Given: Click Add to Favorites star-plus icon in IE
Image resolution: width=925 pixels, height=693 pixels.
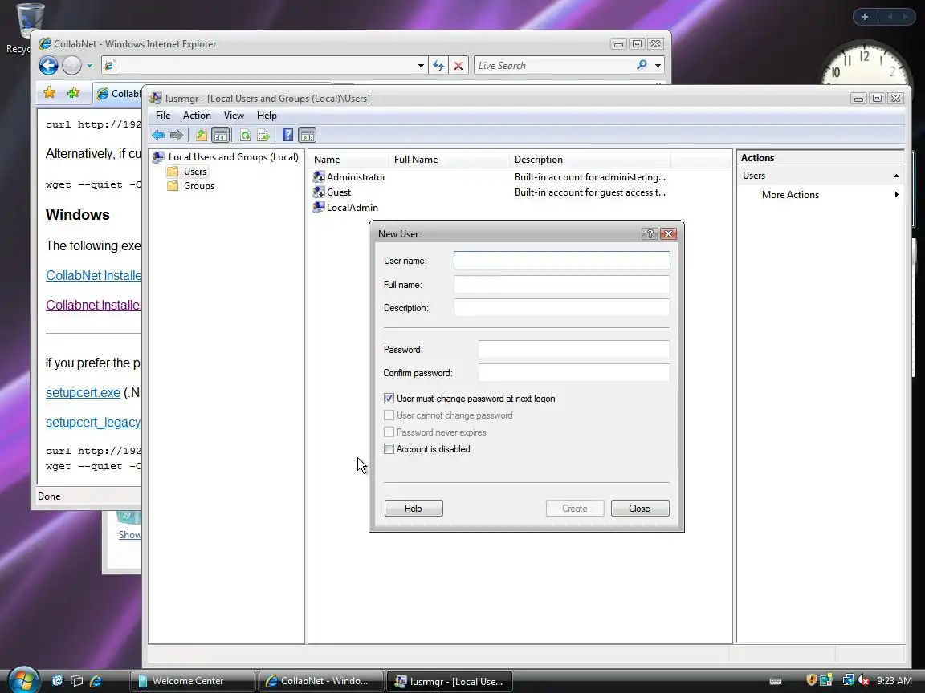Looking at the screenshot, I should click(x=73, y=92).
